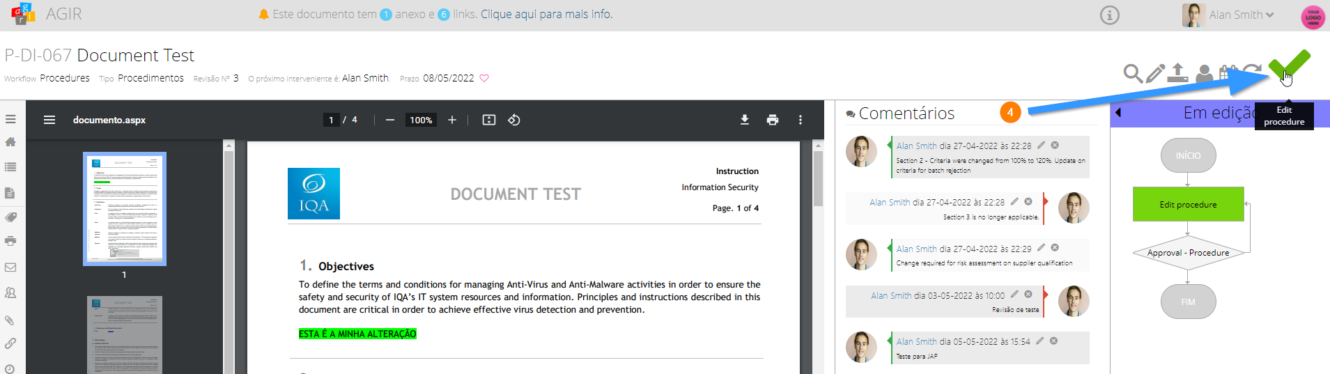The height and width of the screenshot is (374, 1330).
Task: Click the INÍCIO workflow node
Action: (x=1188, y=155)
